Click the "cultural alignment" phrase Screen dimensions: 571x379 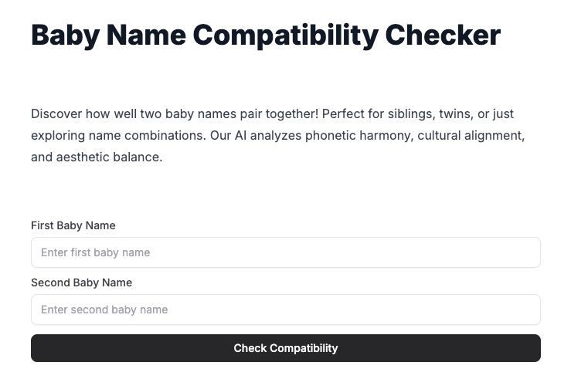(x=471, y=135)
